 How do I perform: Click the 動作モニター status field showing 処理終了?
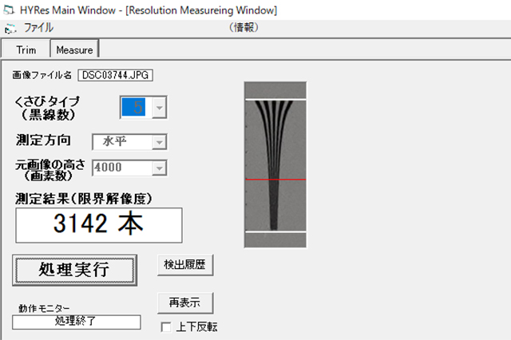click(x=76, y=322)
